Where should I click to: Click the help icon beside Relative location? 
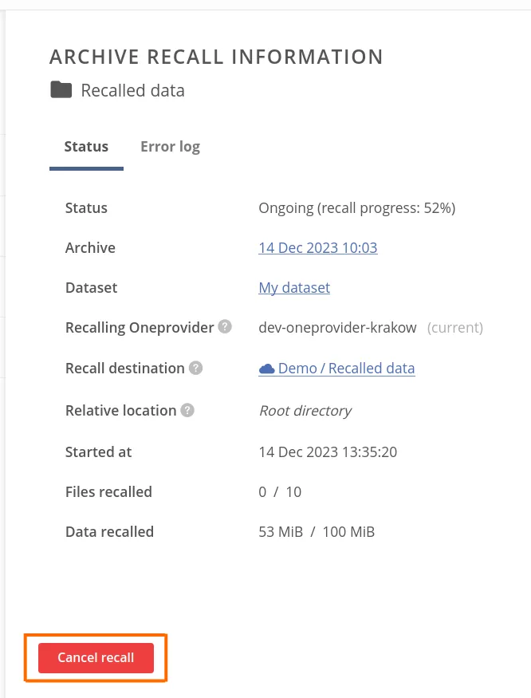click(x=187, y=410)
